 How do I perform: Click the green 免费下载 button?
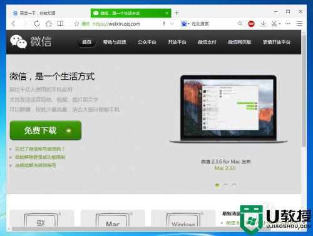(46, 131)
